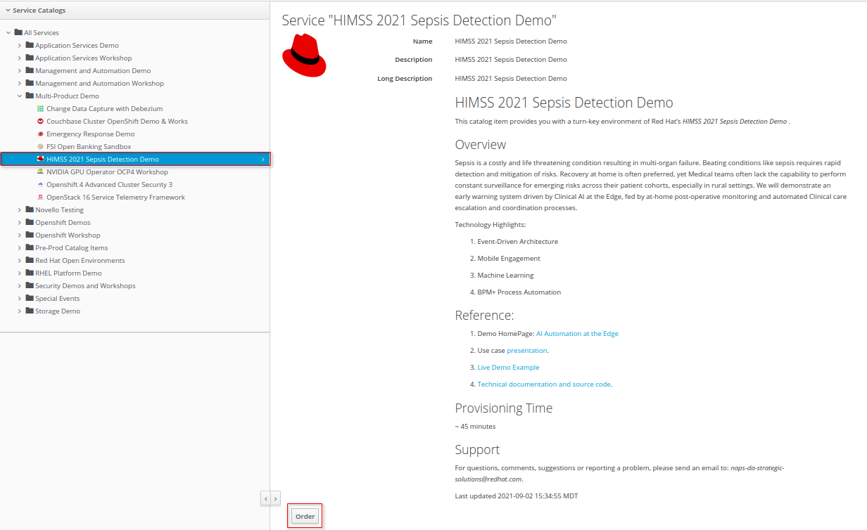Expand the Application Services Workshop folder

coord(20,58)
